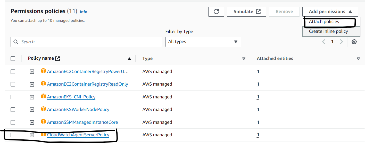The width and height of the screenshot is (365, 143).
Task: Click attached entities count for AmazonEC2ContainerRegistryPowerUser
Action: point(258,72)
